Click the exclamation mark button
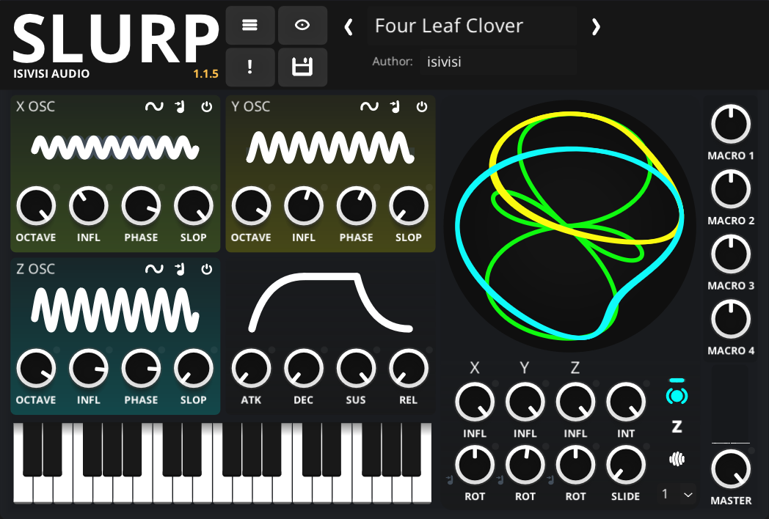This screenshot has height=519, width=769. [250, 67]
